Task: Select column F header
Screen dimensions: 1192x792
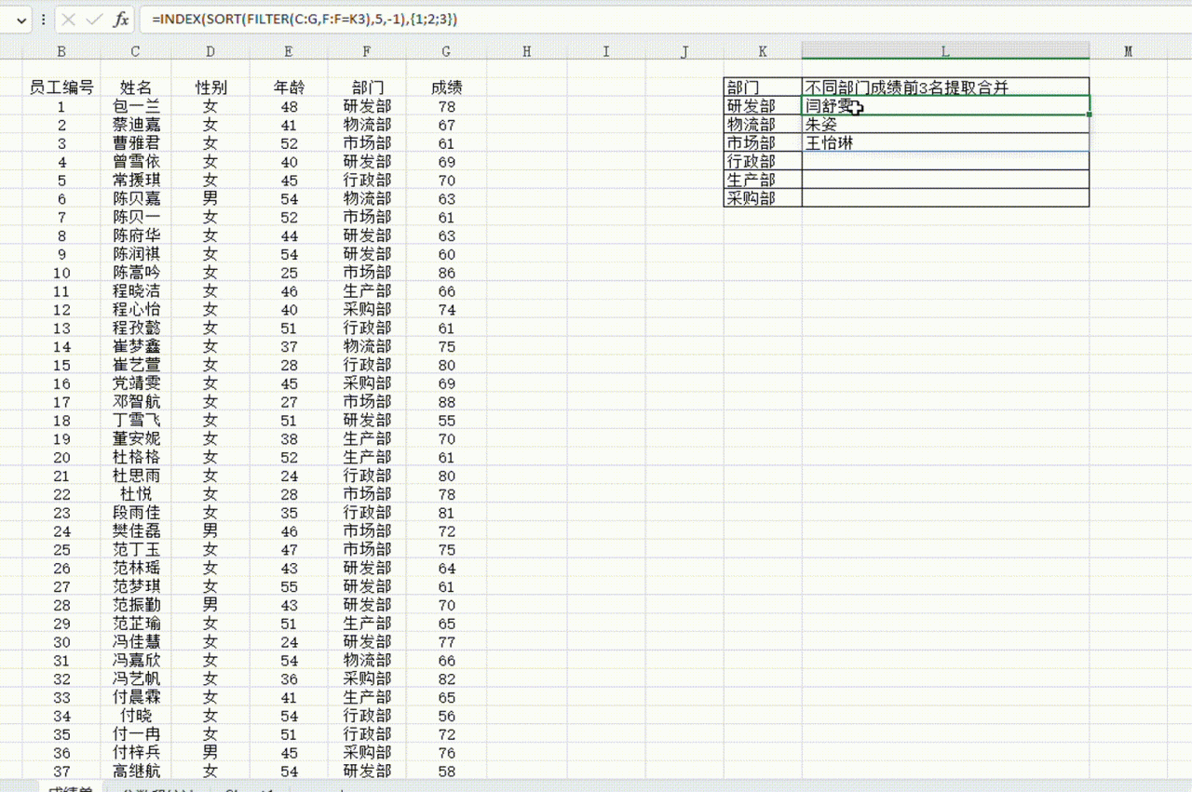Action: tap(367, 52)
